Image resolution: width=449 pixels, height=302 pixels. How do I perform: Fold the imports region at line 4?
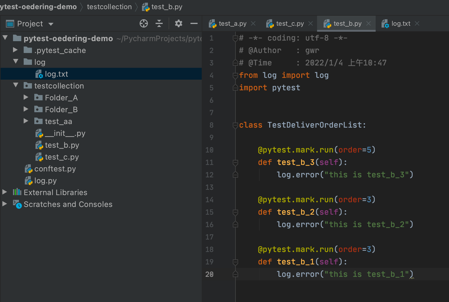[235, 75]
